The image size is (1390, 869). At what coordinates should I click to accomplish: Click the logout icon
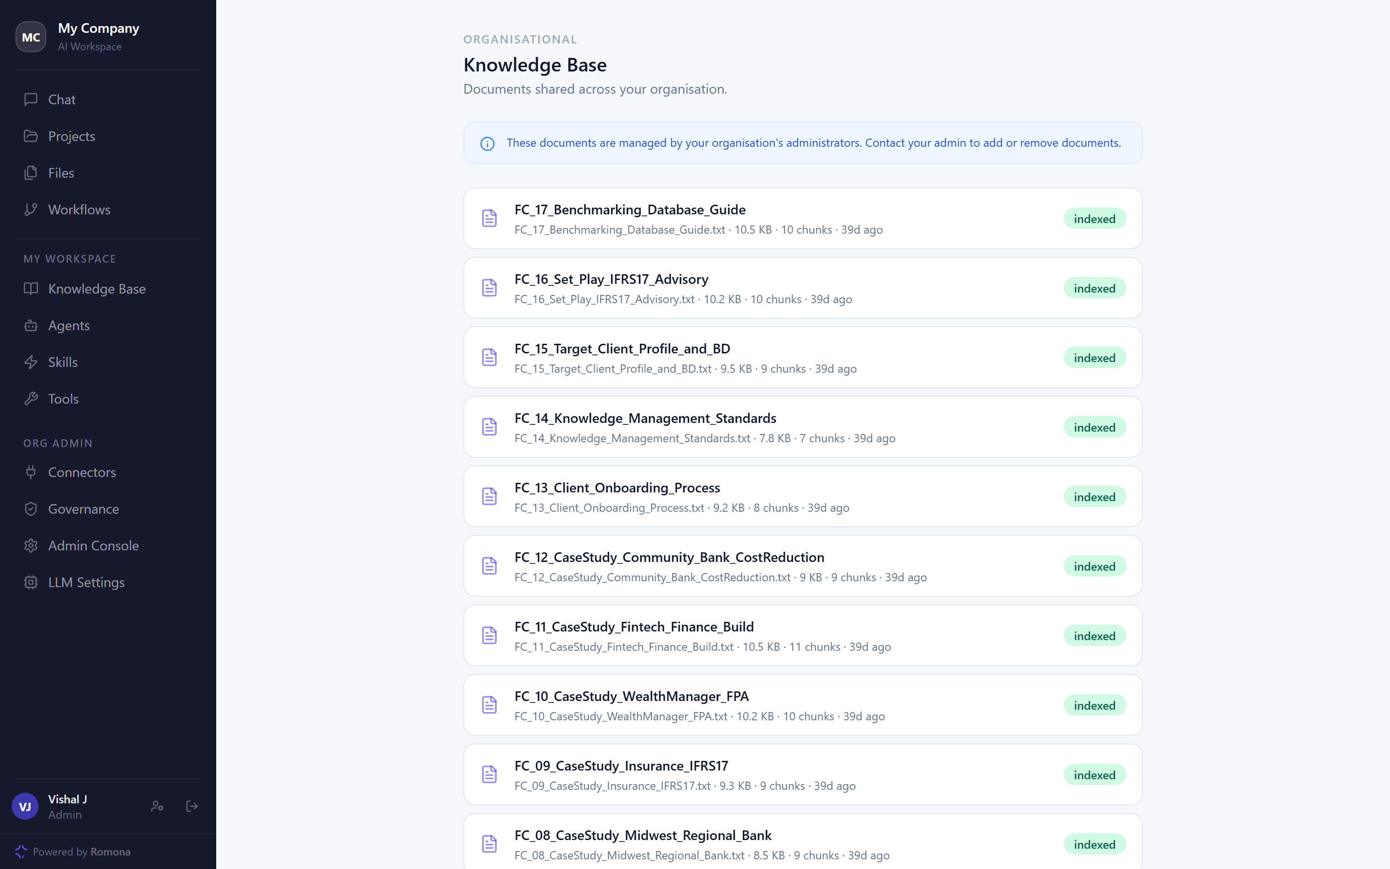point(193,806)
